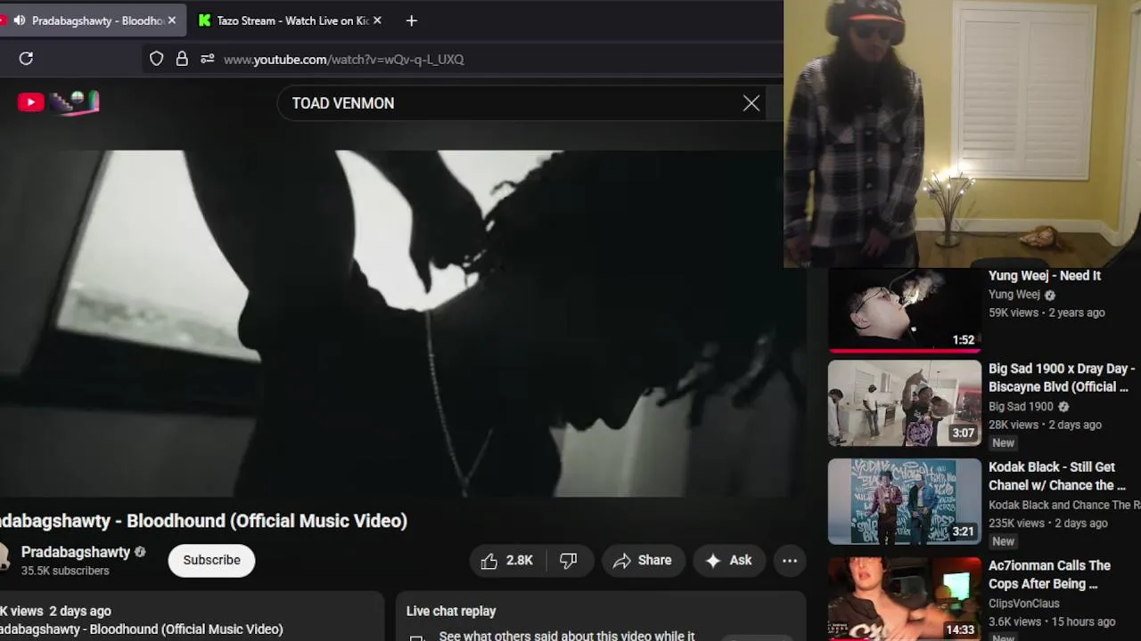Viewport: 1141px width, 641px height.
Task: Subscribe to Pradabagshawty channel
Action: (211, 560)
